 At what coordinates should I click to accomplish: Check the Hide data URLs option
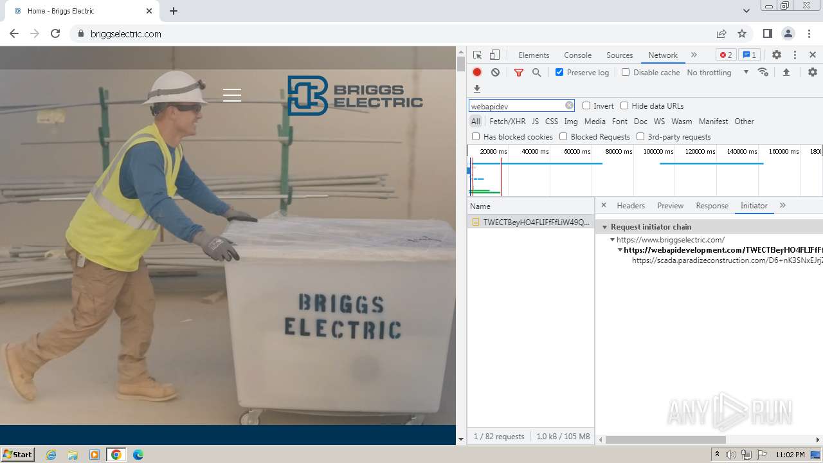coord(624,106)
